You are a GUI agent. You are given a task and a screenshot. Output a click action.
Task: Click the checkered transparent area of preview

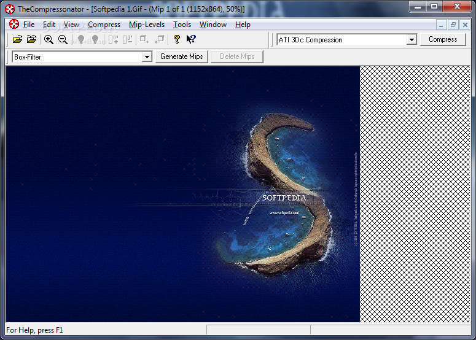(415, 194)
